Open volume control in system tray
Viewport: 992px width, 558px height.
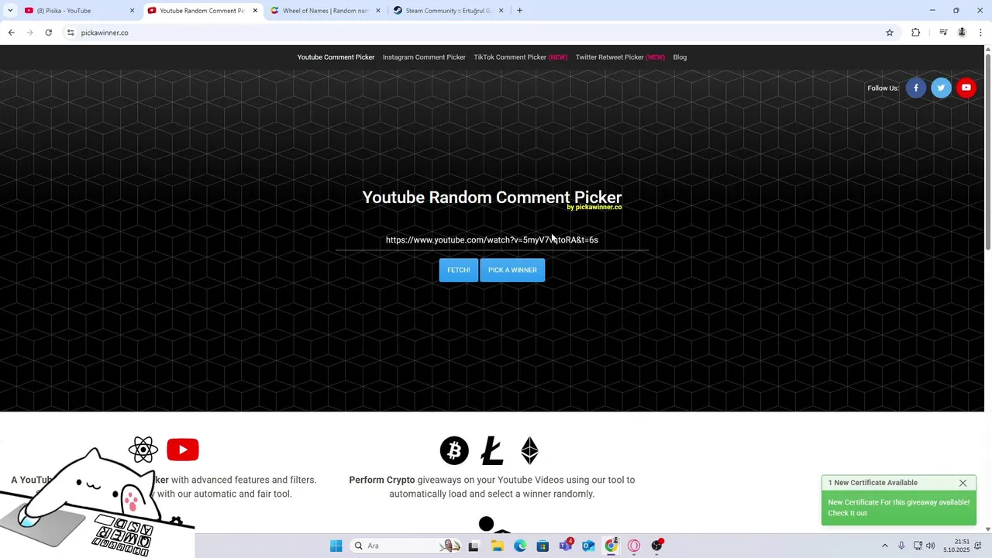point(931,546)
